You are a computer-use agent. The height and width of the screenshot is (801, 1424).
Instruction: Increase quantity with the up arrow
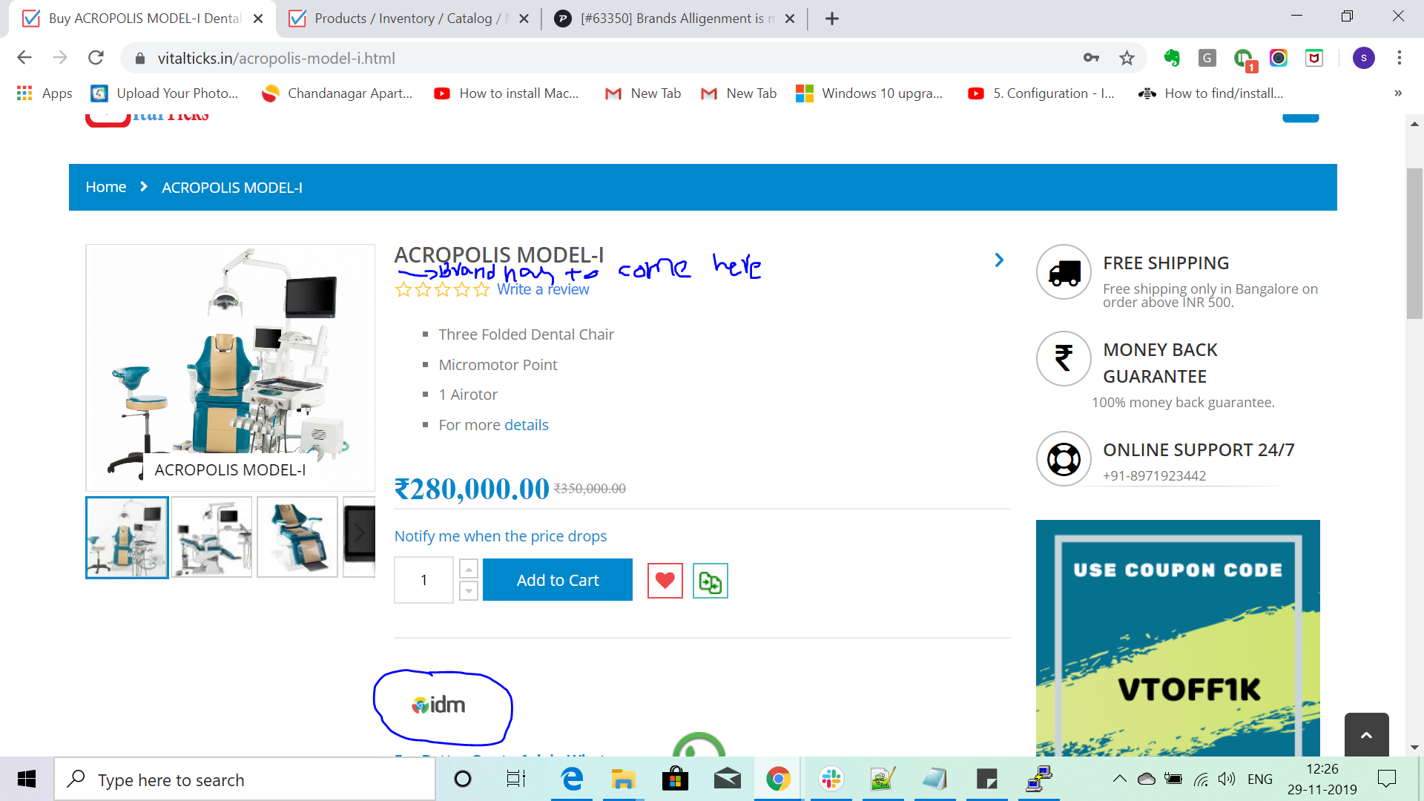[469, 570]
